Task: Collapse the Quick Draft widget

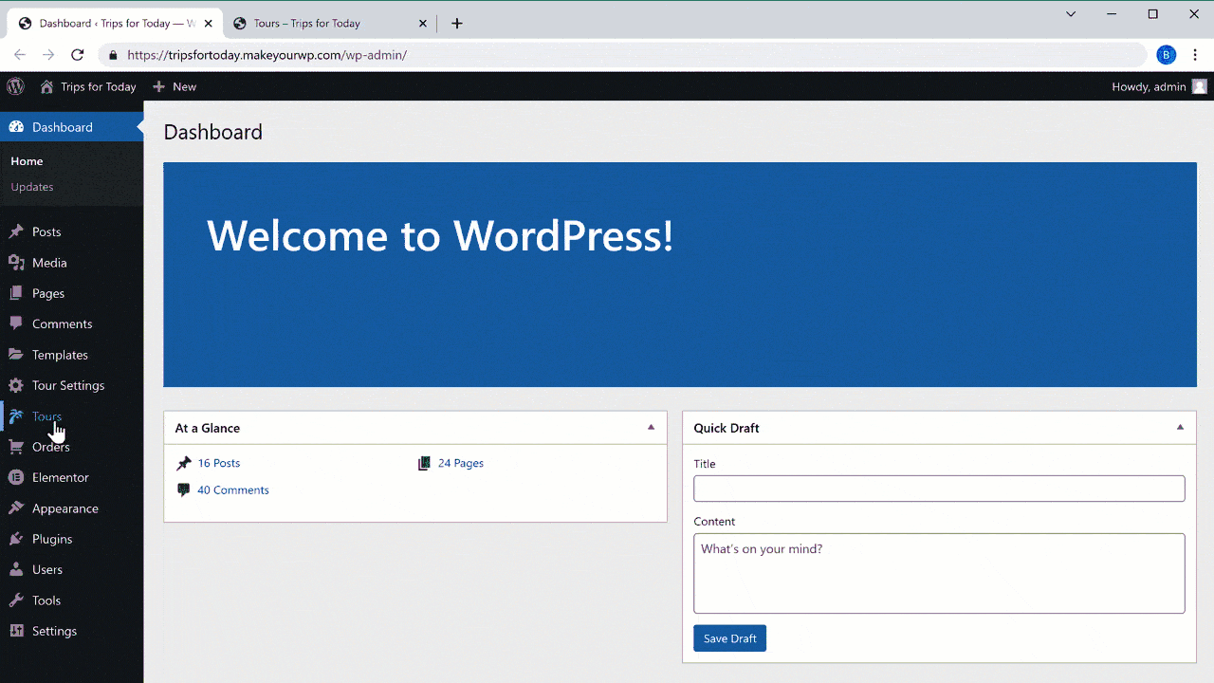Action: pos(1180,426)
